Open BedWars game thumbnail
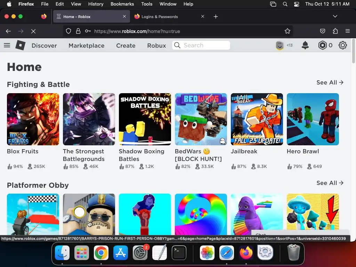356x267 pixels. [x=201, y=119]
